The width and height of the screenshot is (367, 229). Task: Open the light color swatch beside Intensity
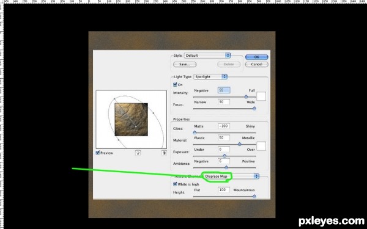pyautogui.click(x=261, y=96)
